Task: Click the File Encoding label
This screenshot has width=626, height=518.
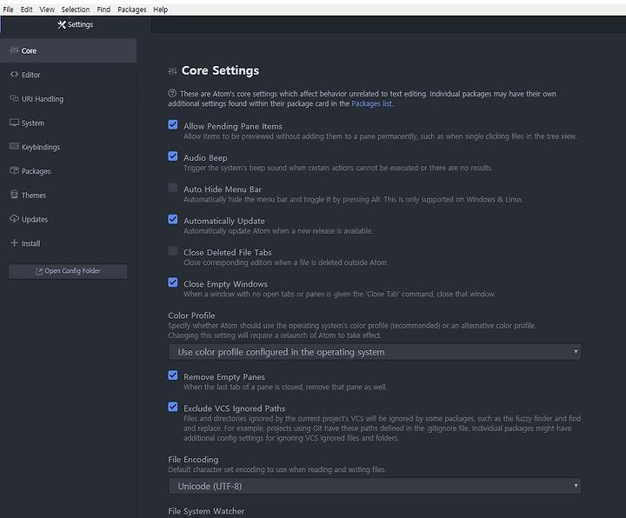Action: click(x=193, y=460)
